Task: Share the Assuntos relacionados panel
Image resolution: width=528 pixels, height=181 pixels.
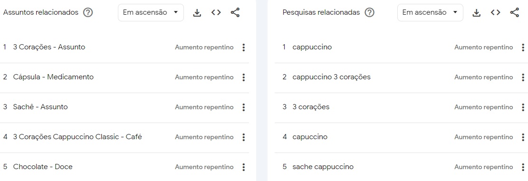Action: [x=235, y=13]
